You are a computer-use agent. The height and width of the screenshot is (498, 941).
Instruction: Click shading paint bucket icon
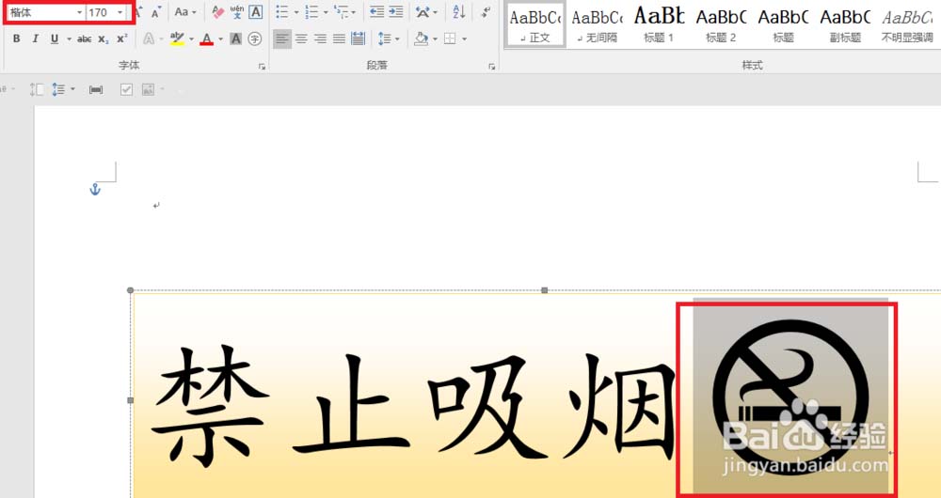422,39
